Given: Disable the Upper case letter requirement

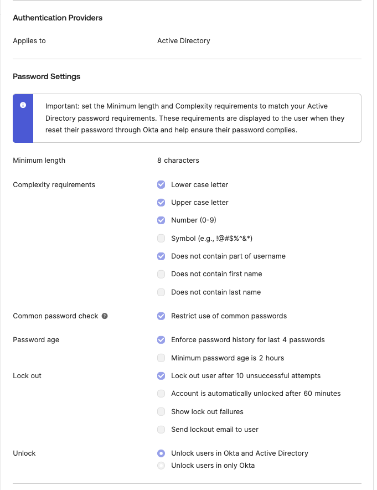Looking at the screenshot, I should click(161, 202).
